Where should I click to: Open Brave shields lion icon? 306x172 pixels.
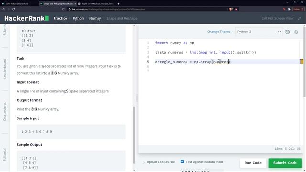231,9
